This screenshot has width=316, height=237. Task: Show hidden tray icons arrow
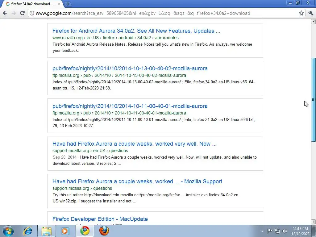[262, 231]
